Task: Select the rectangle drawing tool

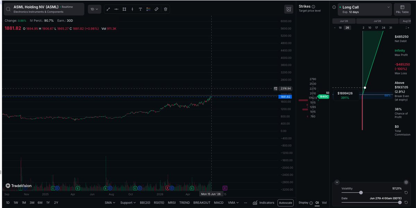Action: [x=124, y=9]
